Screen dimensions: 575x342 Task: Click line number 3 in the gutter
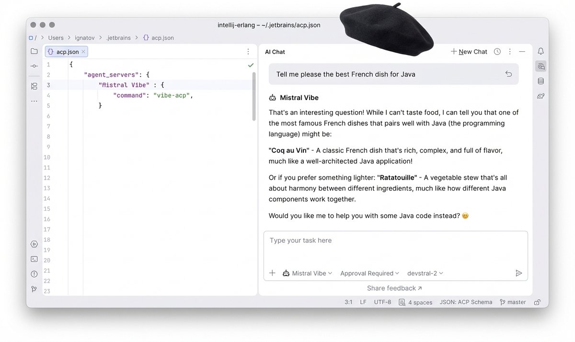click(x=48, y=85)
